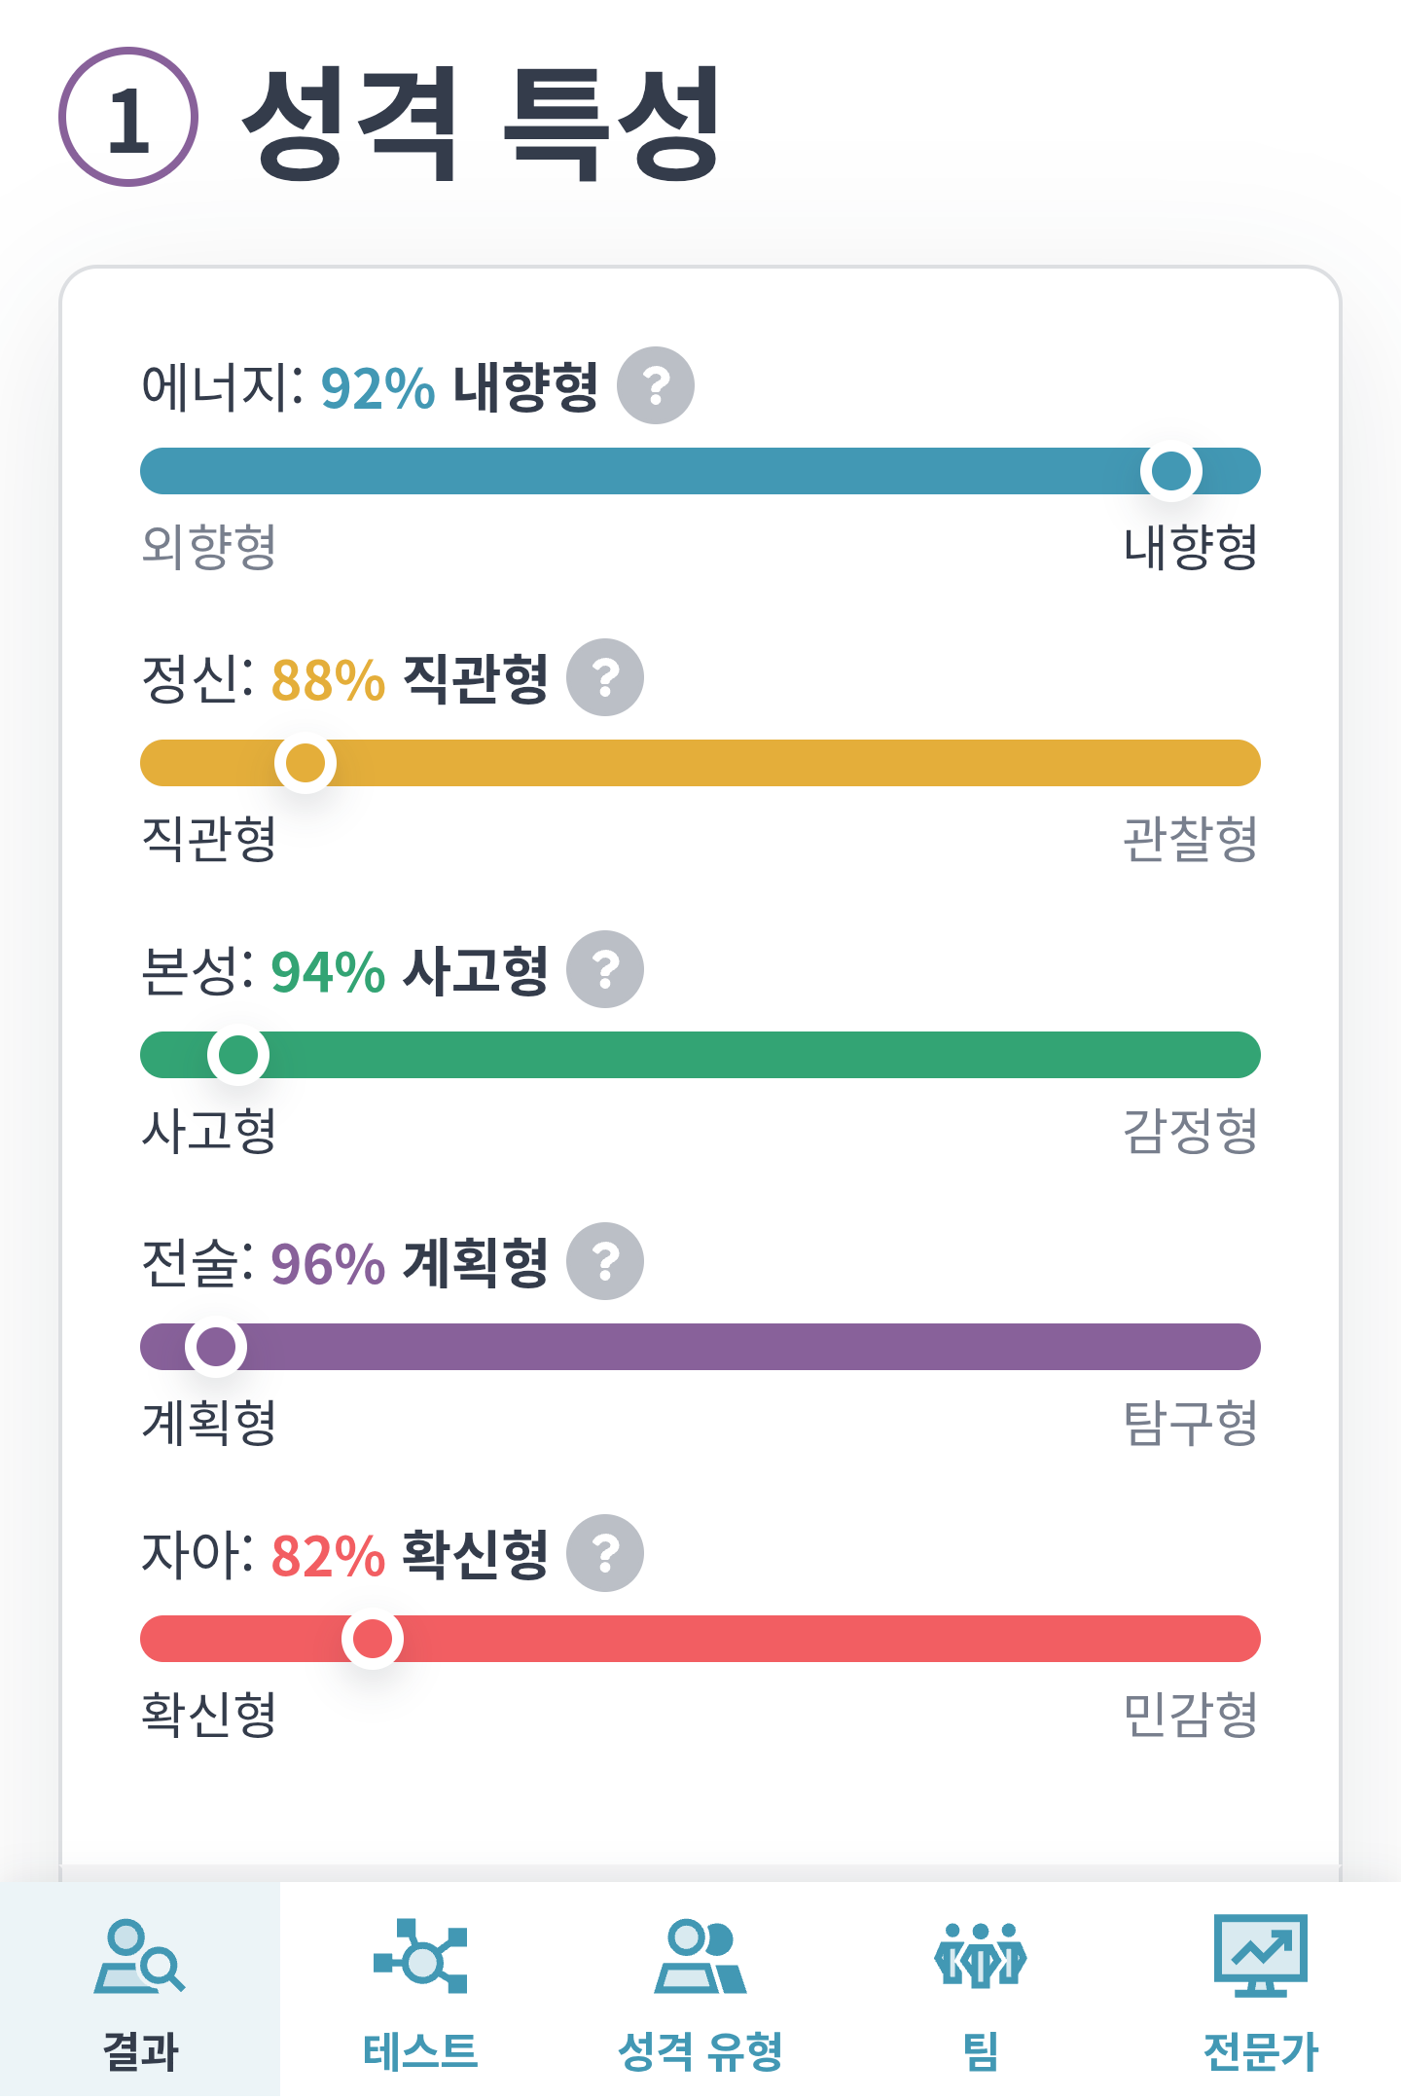This screenshot has height=2099, width=1401.
Task: Click the 92% 내향형 result text
Action: click(x=459, y=386)
